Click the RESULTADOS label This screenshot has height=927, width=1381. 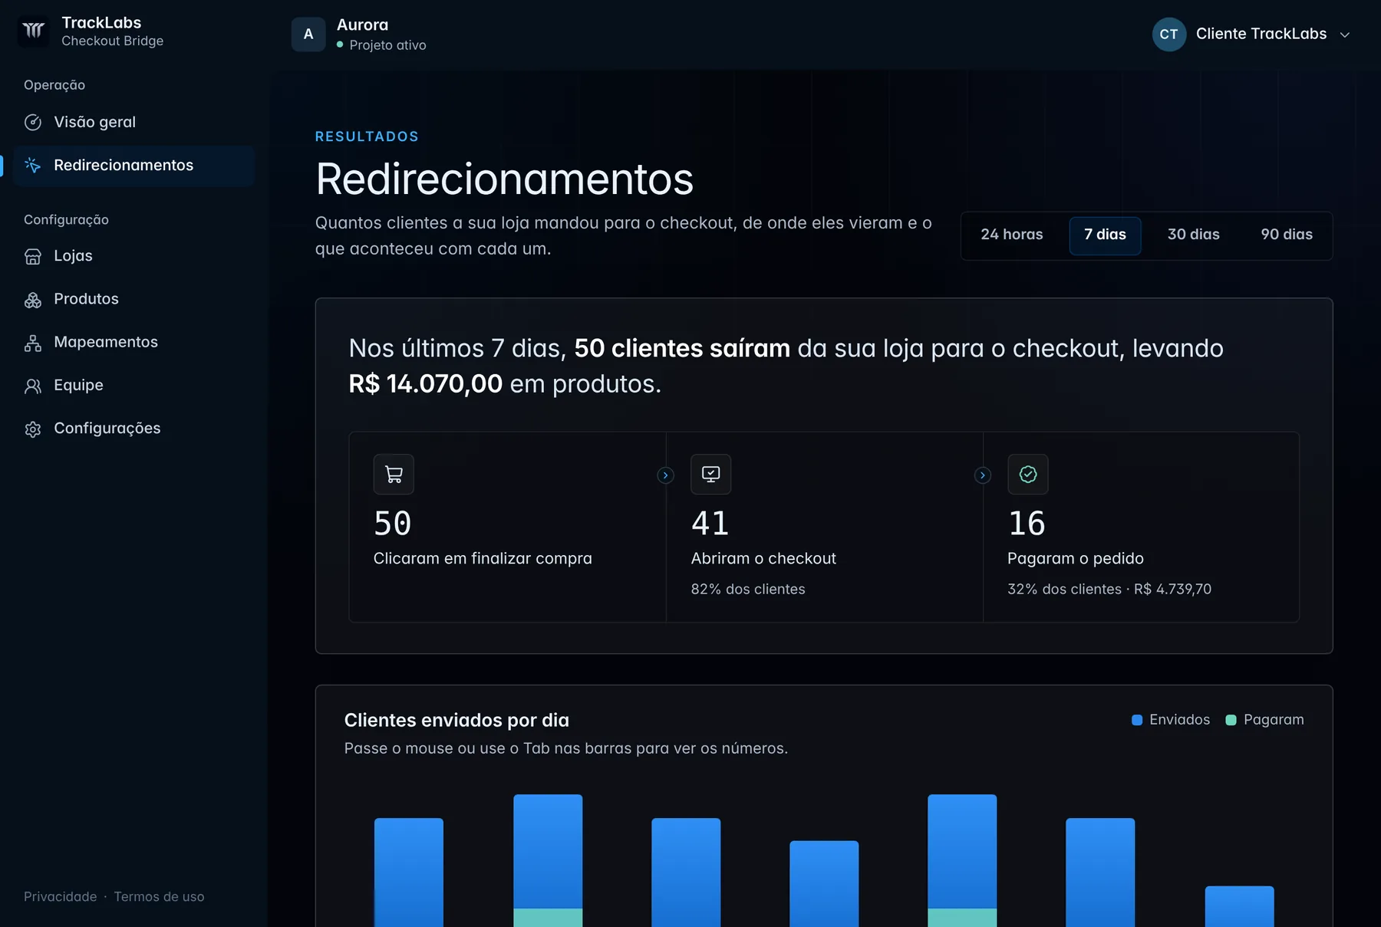coord(367,136)
